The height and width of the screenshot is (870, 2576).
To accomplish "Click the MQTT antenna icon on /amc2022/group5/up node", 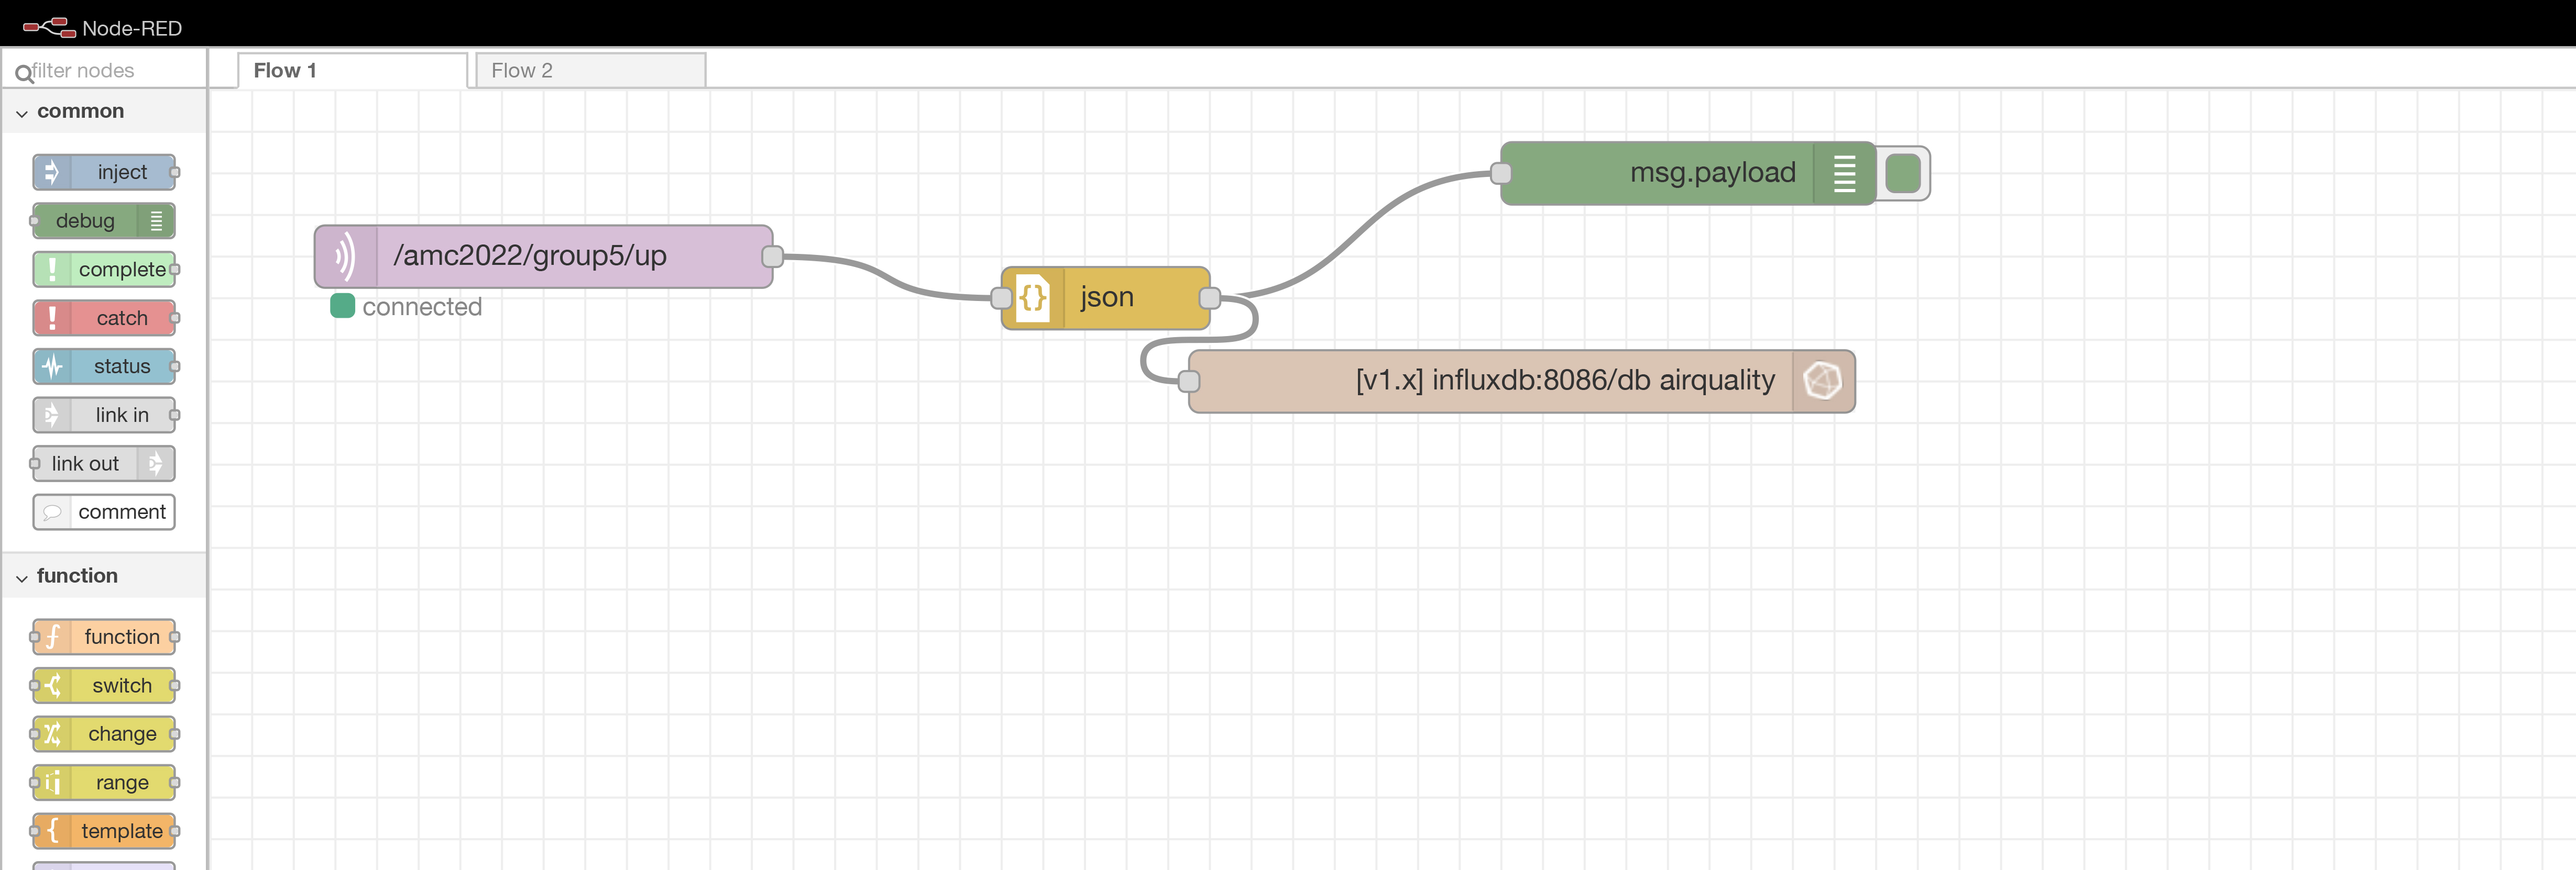I will 345,256.
